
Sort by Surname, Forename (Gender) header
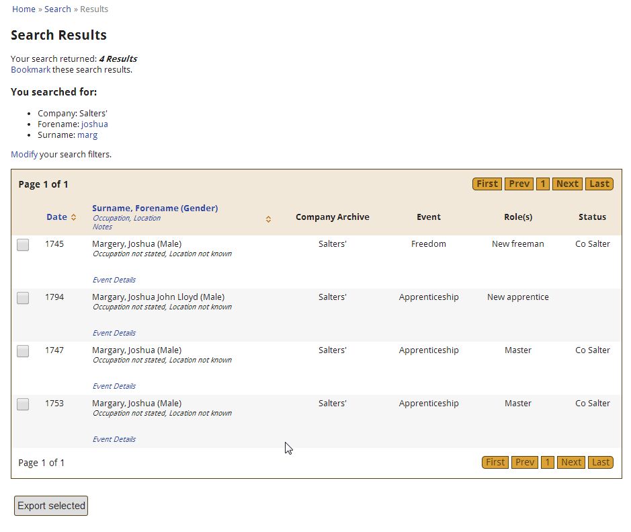tap(155, 208)
